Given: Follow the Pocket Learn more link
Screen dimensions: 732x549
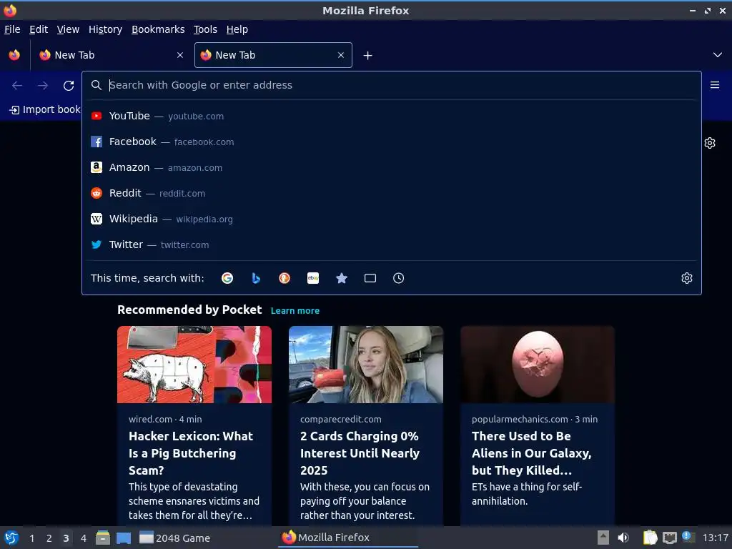Looking at the screenshot, I should [295, 311].
